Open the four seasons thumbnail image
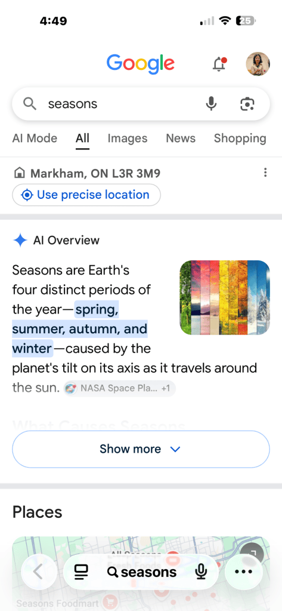The height and width of the screenshot is (611, 282). (x=225, y=297)
